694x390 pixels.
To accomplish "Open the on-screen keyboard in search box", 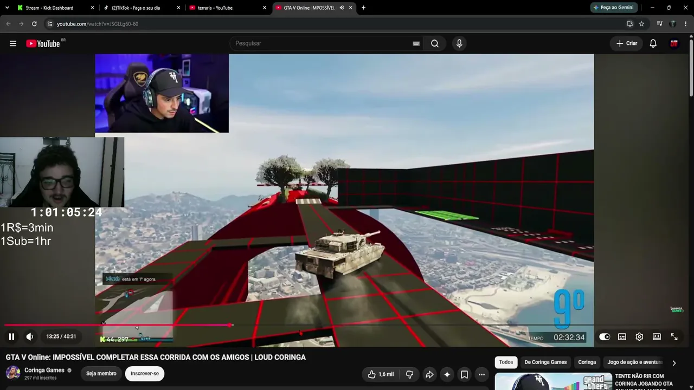I will [416, 43].
